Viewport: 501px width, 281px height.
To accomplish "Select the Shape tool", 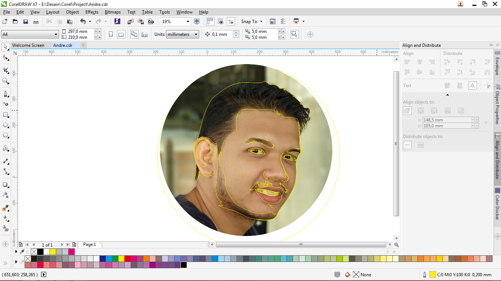I will [x=6, y=57].
